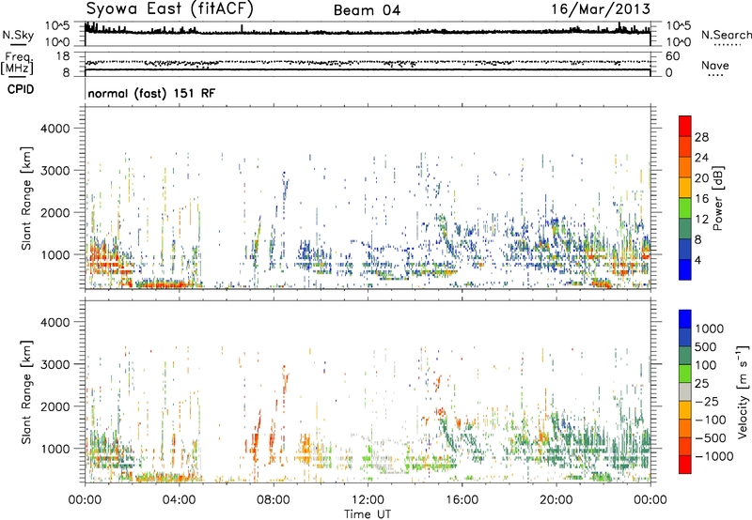Click the "Beam 04" header label

(367, 10)
